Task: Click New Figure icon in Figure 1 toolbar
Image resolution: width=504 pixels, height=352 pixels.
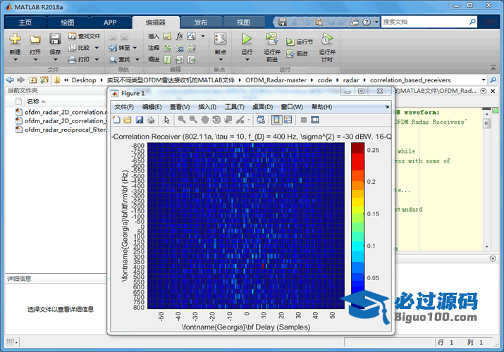Action: click(x=116, y=120)
